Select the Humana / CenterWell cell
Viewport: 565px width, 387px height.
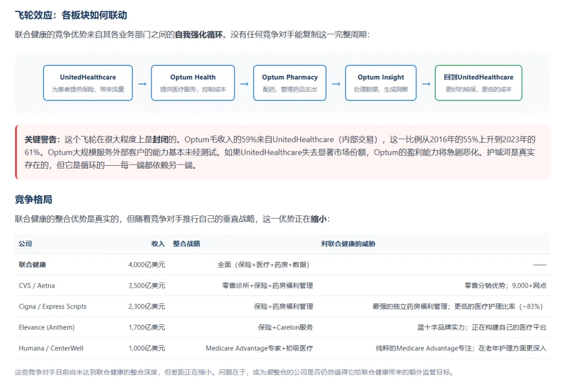(51, 348)
